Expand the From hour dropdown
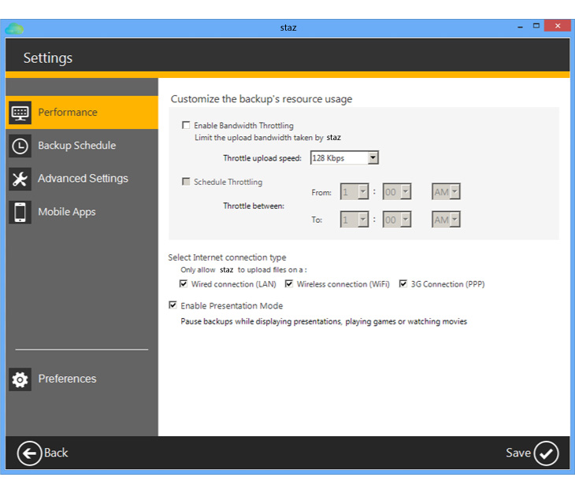Screen dimensions: 575x492 pyautogui.click(x=362, y=192)
